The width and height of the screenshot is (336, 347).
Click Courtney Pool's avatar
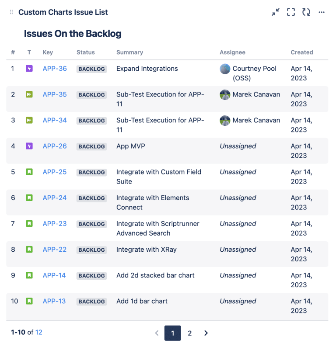click(x=225, y=69)
